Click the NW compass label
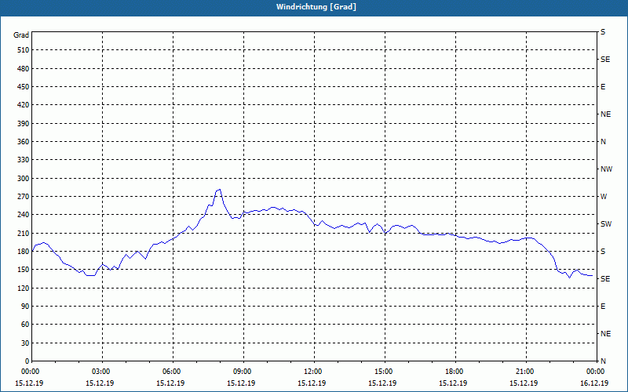Screen dimensions: 628x392 (x=606, y=169)
